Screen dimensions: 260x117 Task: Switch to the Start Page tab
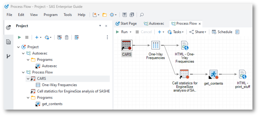pos(126,24)
